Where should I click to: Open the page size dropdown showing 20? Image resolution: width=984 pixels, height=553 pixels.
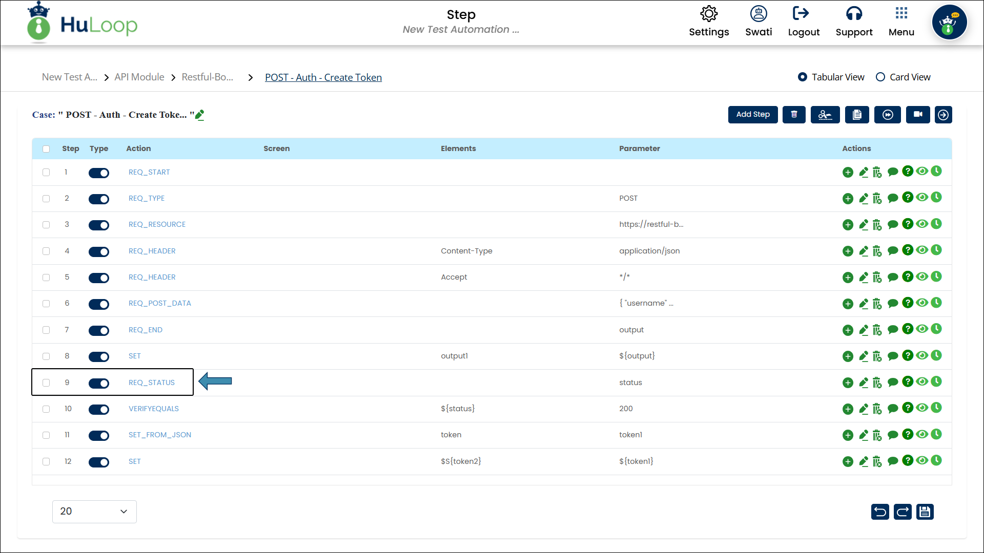tap(94, 512)
